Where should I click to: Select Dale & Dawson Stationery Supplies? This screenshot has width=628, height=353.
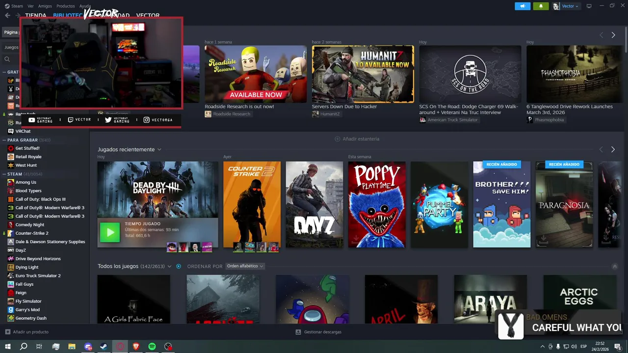point(50,242)
